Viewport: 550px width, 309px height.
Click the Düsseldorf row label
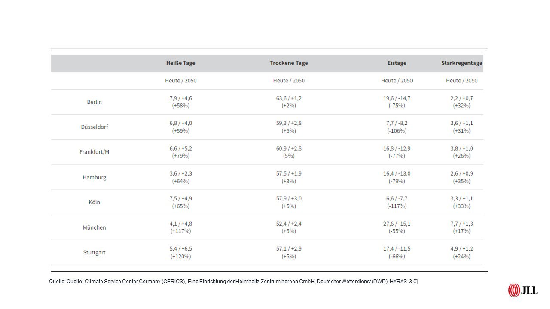(x=95, y=127)
